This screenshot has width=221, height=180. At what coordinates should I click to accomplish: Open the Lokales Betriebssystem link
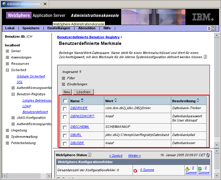[x=37, y=100]
